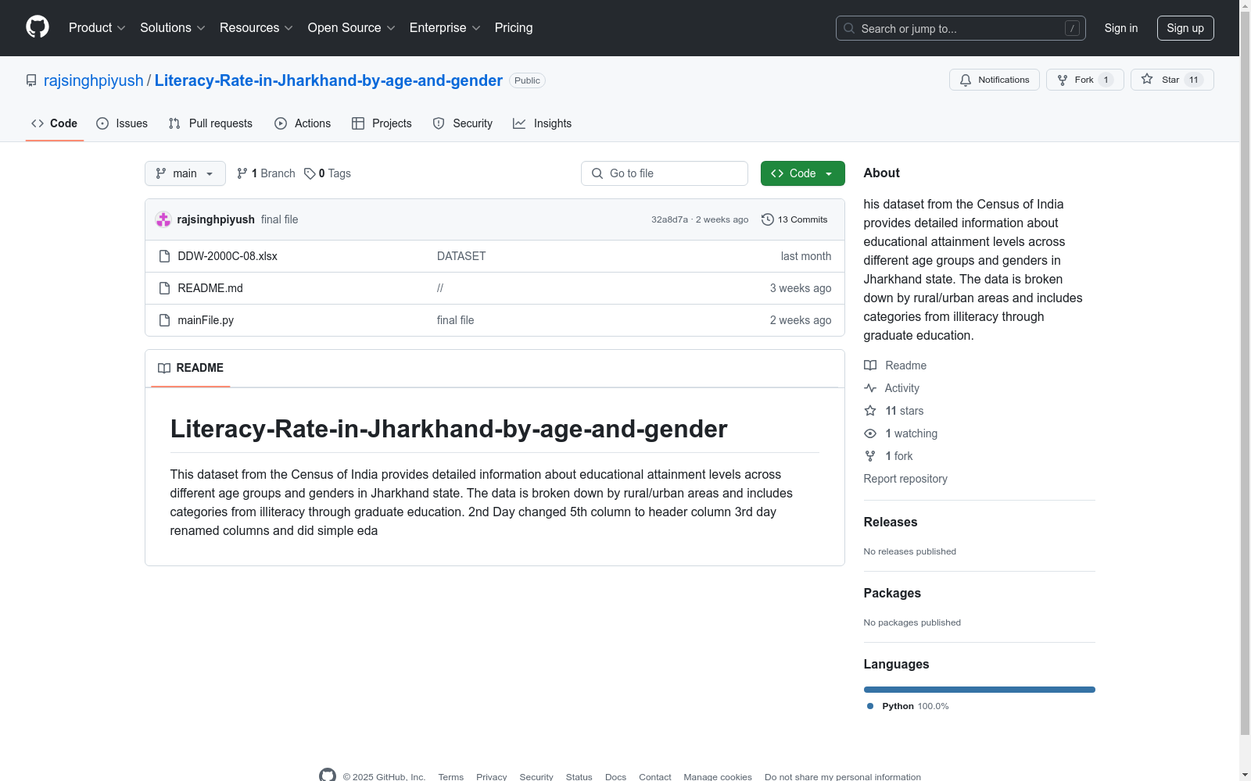
Task: Click the branch icon beside 1 Branch
Action: [x=242, y=173]
